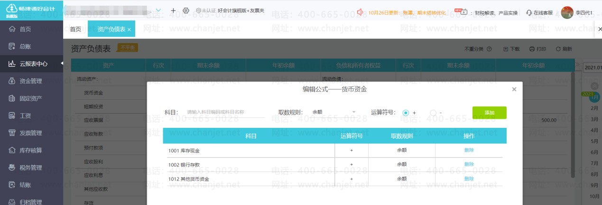Collapse the 云报表中心 sidebar arrow
This screenshot has height=205, width=602.
(61, 64)
